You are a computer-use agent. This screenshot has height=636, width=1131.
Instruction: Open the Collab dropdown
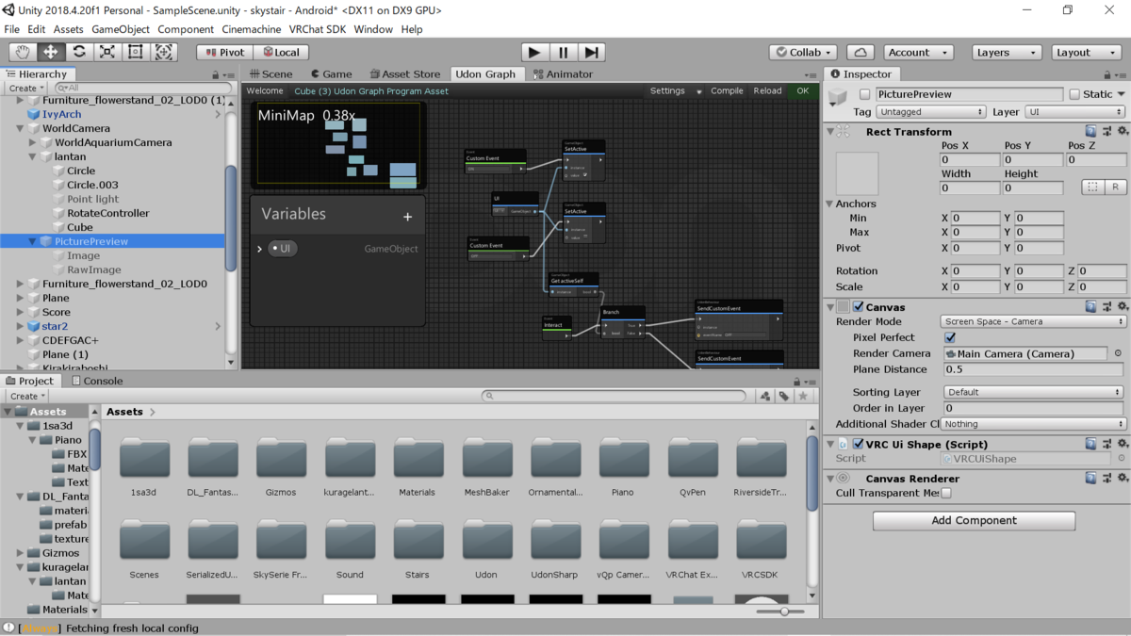tap(803, 53)
